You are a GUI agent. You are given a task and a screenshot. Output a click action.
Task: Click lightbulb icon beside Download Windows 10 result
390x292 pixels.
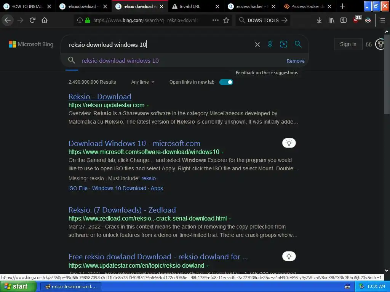coord(289,143)
